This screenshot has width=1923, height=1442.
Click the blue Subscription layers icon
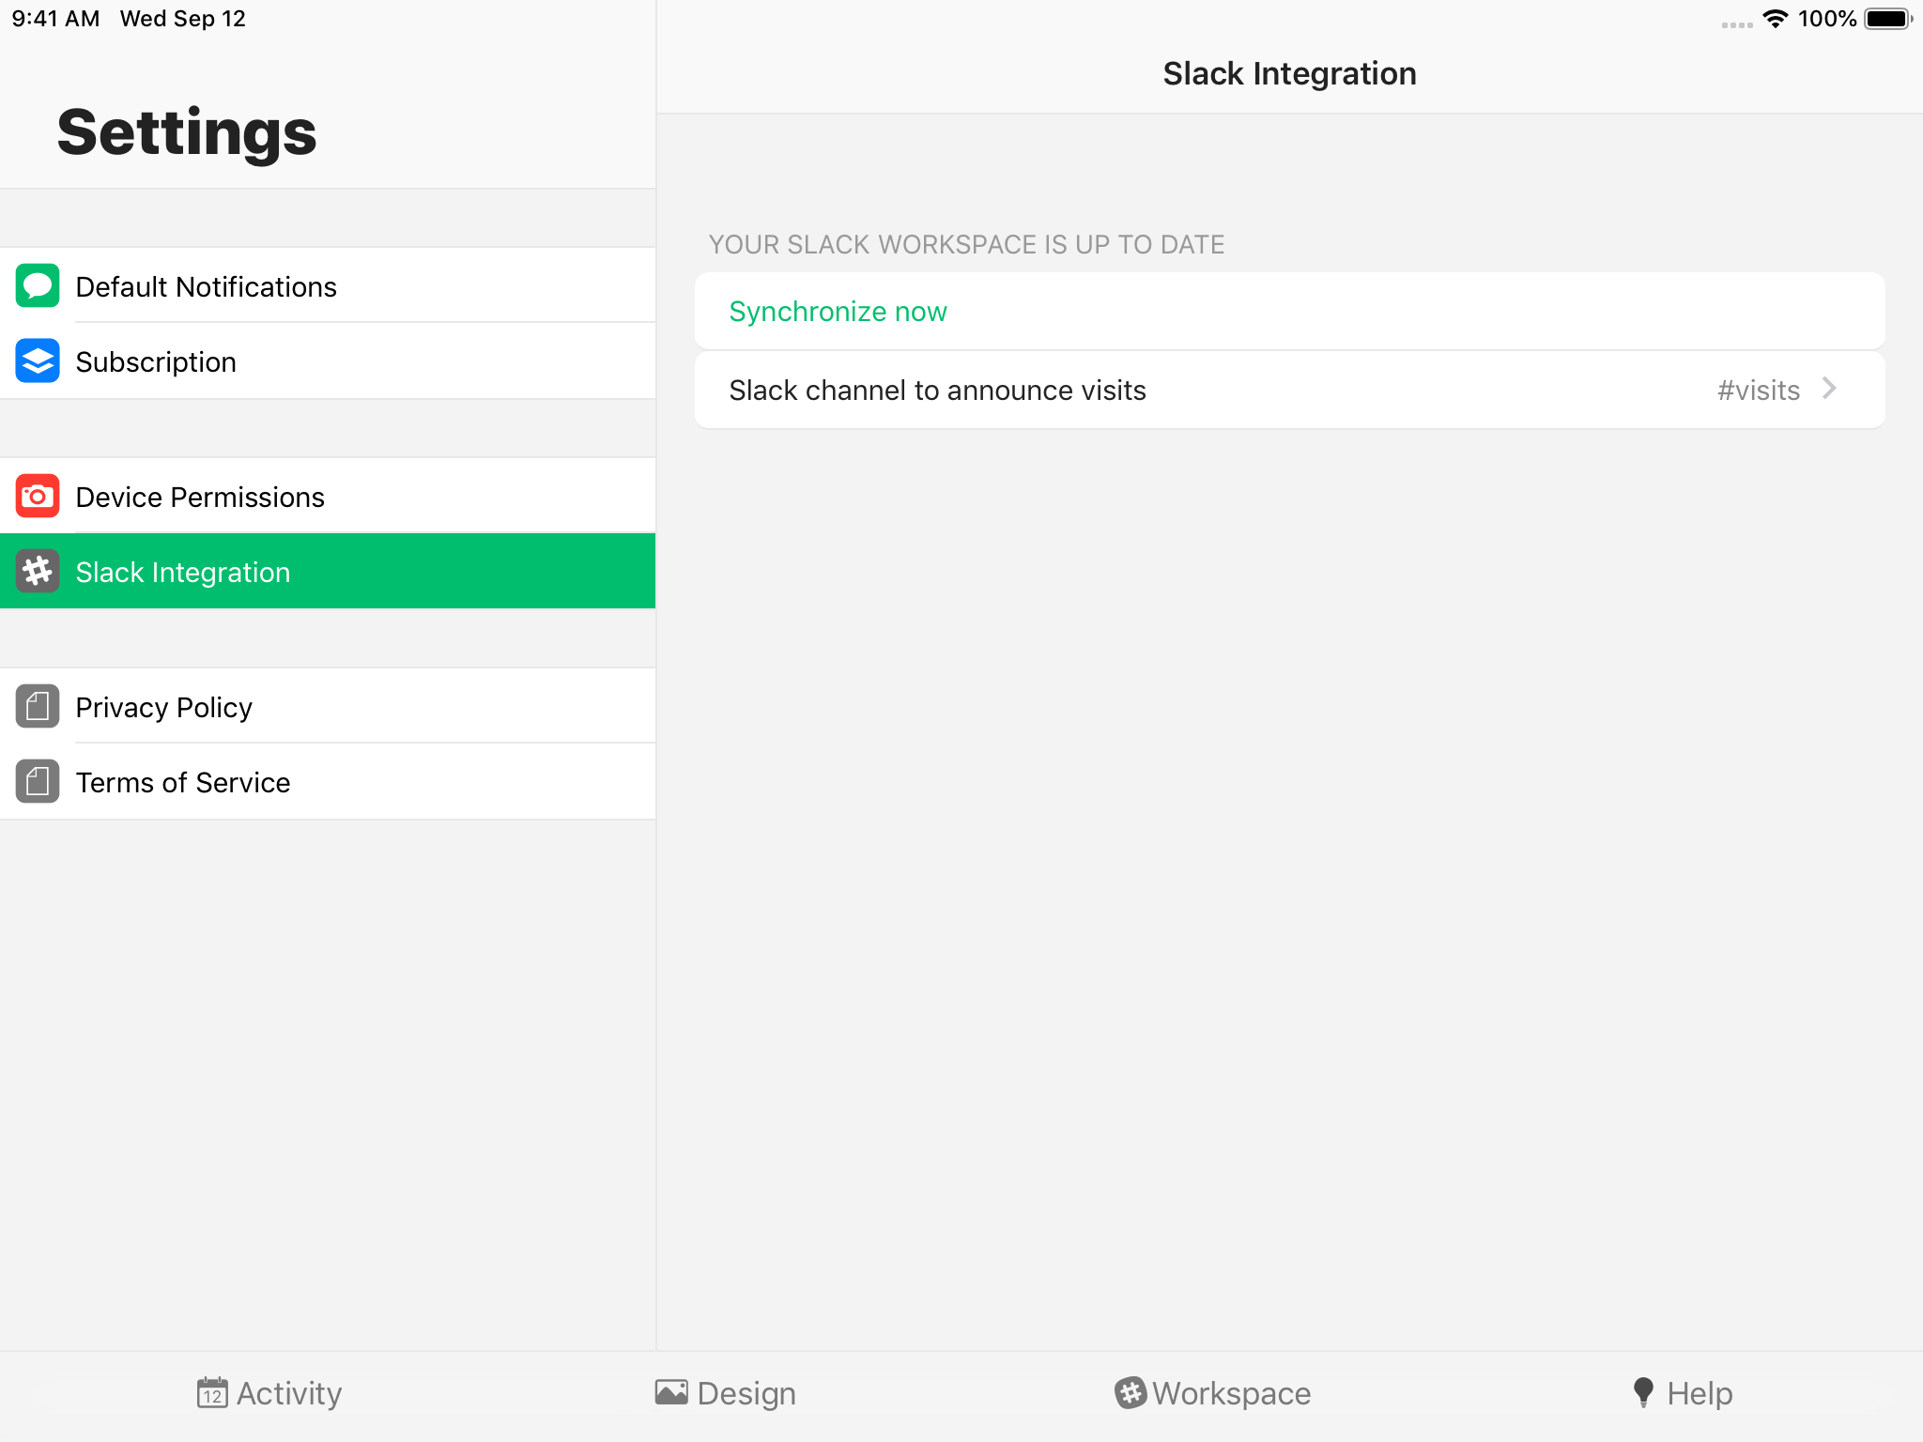pyautogui.click(x=38, y=360)
